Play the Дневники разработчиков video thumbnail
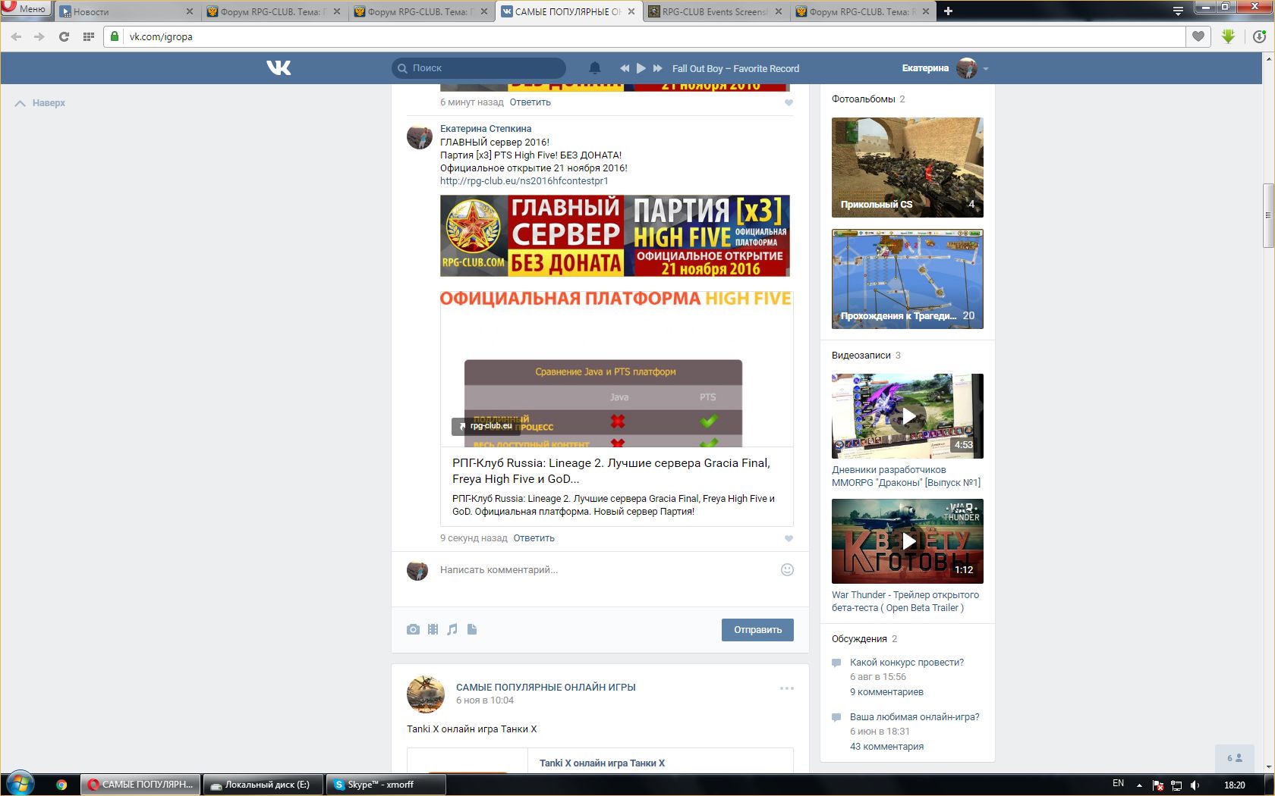The image size is (1275, 796). pyautogui.click(x=908, y=416)
